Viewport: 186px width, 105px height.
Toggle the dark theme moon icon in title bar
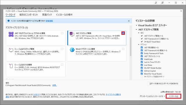pyautogui.click(x=156, y=3)
